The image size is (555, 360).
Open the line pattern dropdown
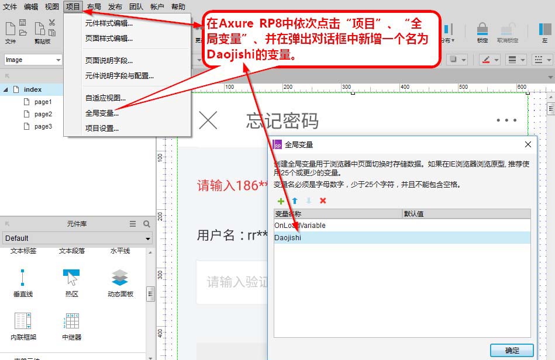tap(542, 60)
